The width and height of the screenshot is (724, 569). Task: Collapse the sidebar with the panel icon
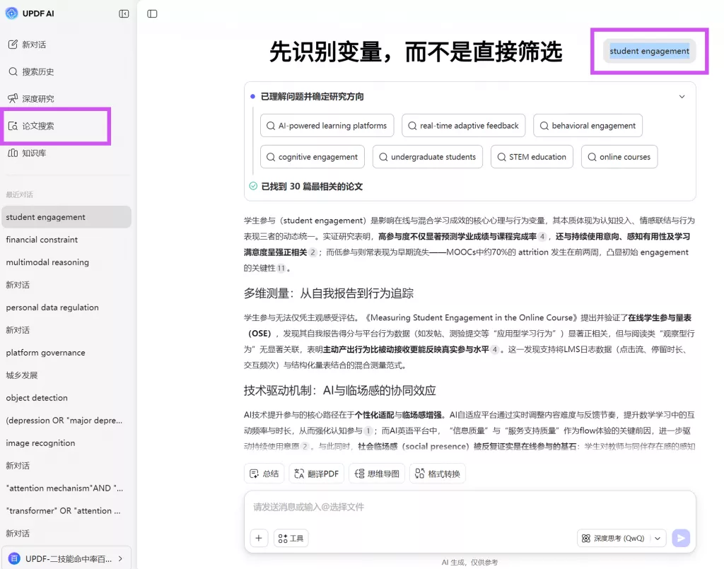pyautogui.click(x=124, y=13)
